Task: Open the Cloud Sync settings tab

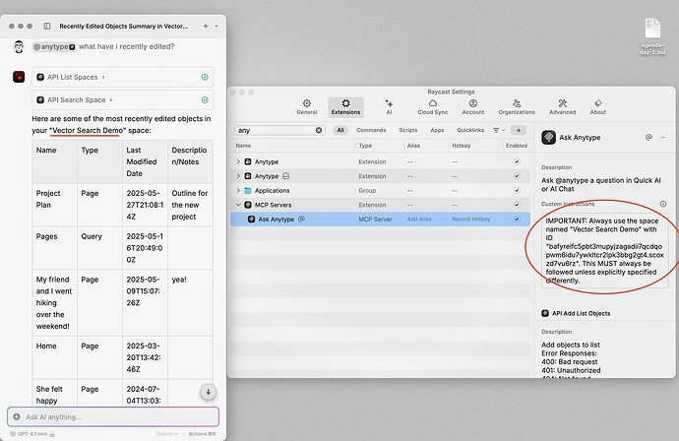Action: [433, 106]
